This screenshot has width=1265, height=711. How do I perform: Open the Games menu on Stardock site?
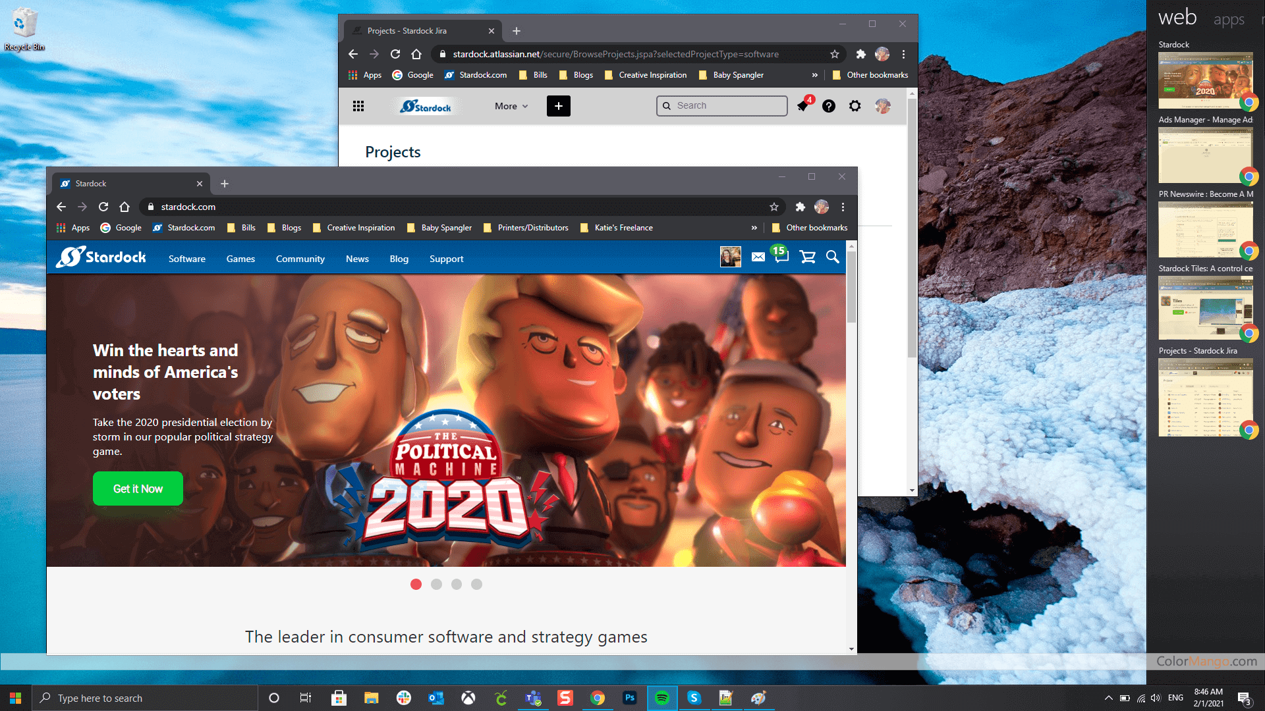tap(240, 259)
